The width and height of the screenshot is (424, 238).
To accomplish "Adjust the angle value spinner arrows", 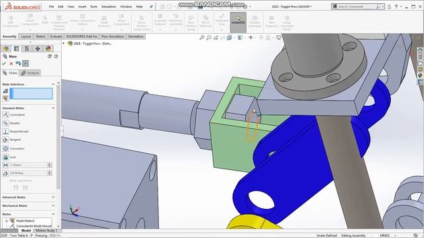I will coord(50,173).
